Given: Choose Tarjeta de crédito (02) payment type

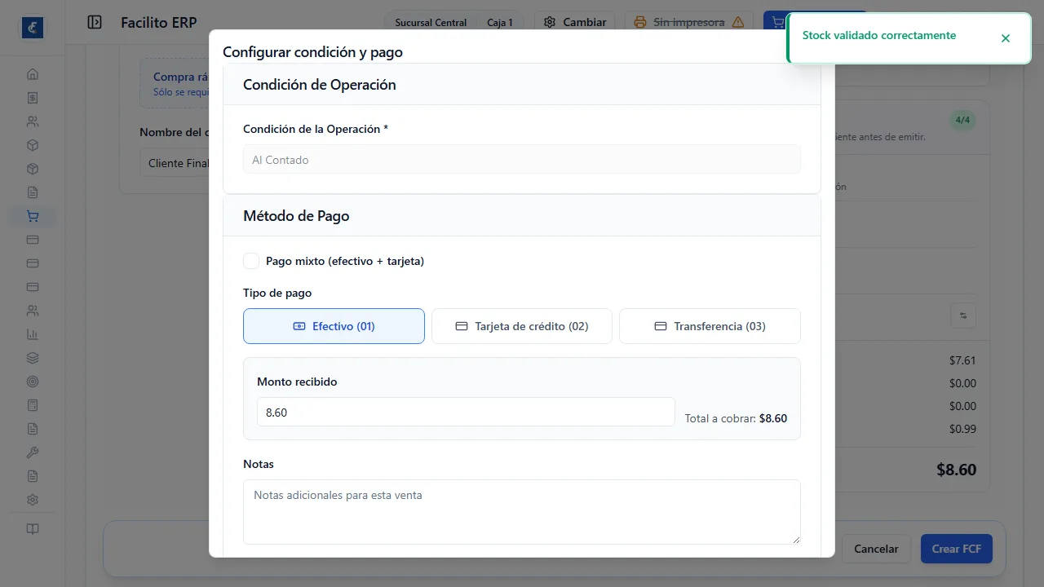Looking at the screenshot, I should click(x=522, y=326).
